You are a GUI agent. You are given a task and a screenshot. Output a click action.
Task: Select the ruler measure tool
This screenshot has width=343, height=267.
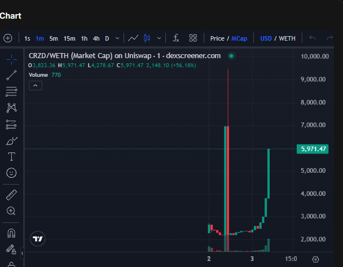(11, 195)
